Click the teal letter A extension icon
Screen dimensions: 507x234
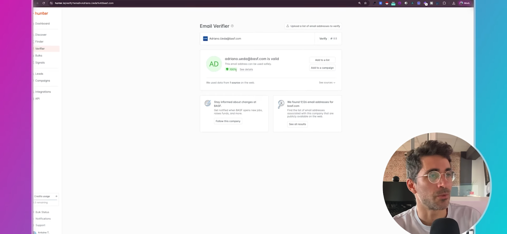412,3
